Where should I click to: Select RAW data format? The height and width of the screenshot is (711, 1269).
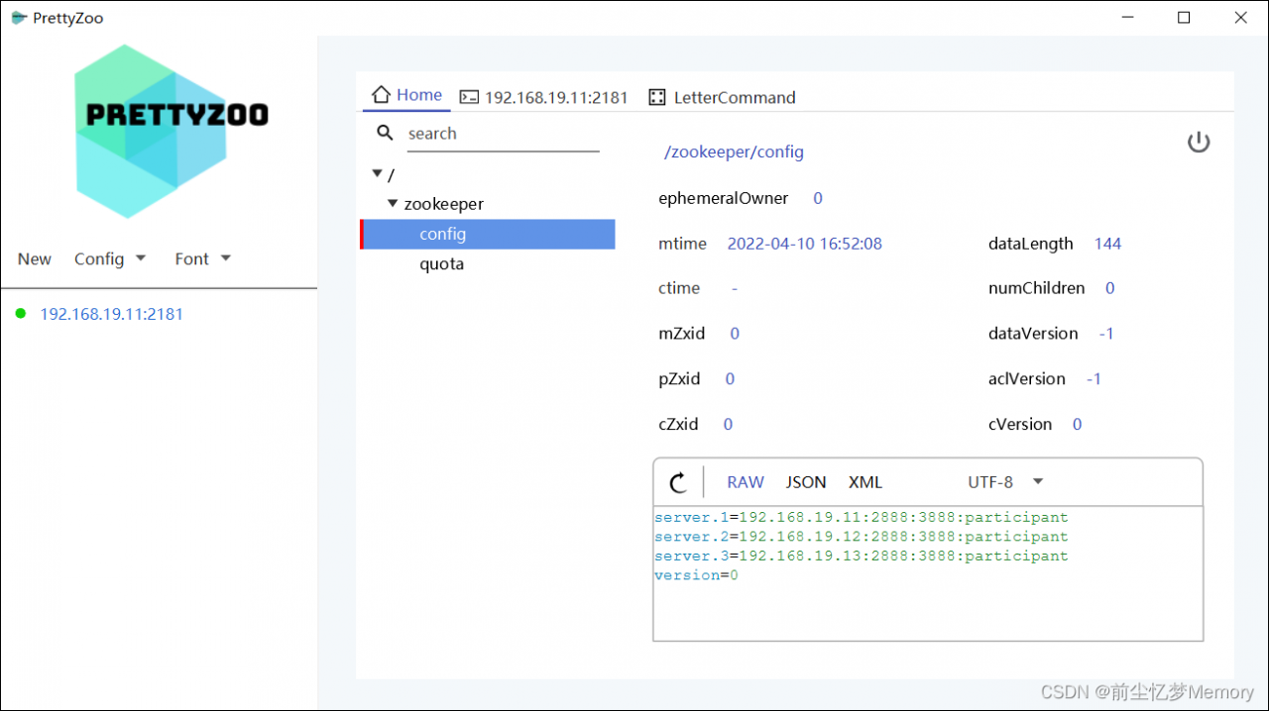pyautogui.click(x=746, y=482)
